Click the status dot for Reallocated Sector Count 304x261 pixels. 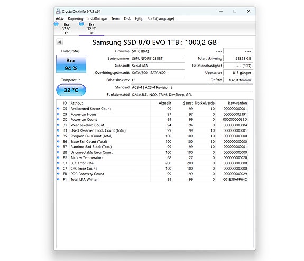tap(58, 108)
